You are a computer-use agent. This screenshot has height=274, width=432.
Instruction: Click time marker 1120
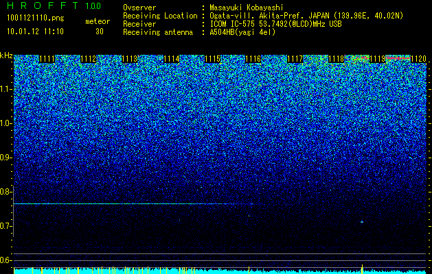point(418,59)
